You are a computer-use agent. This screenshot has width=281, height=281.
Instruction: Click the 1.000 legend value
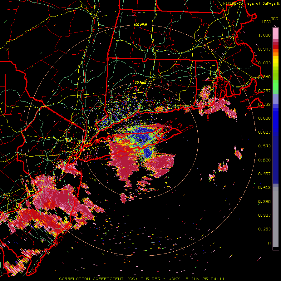point(264,35)
